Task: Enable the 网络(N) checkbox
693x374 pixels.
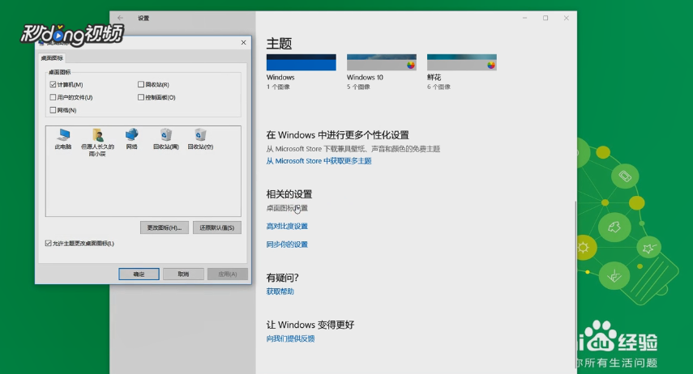Action: point(53,110)
